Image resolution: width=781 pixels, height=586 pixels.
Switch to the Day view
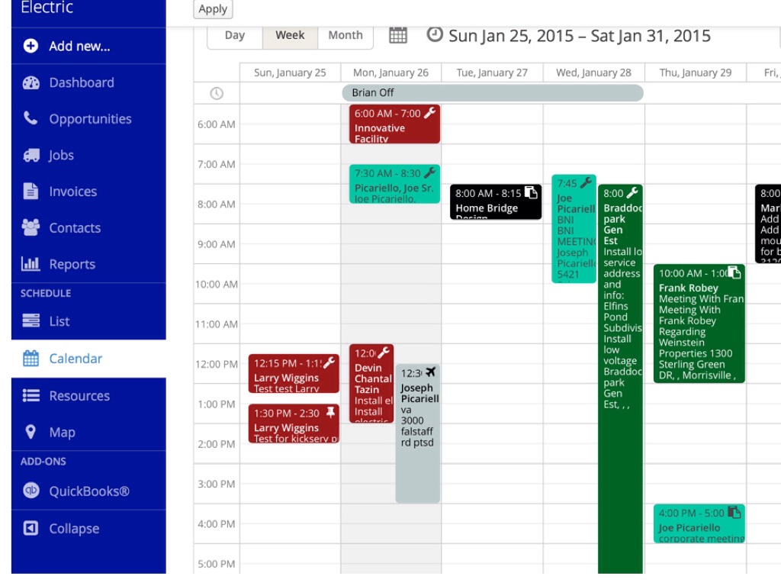tap(235, 35)
